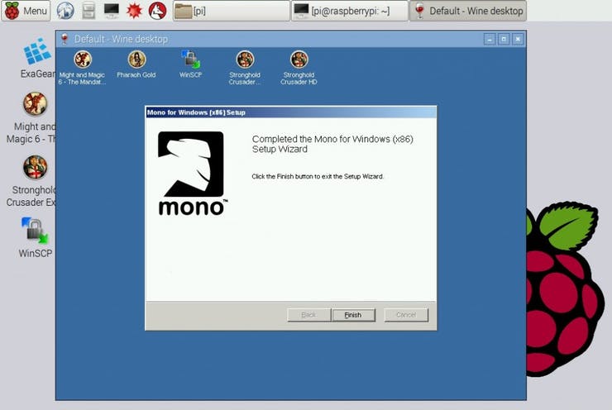Screen dimensions: 612x410
Task: Select Pharaoh Gold icon in Wine desktop
Action: (x=136, y=64)
